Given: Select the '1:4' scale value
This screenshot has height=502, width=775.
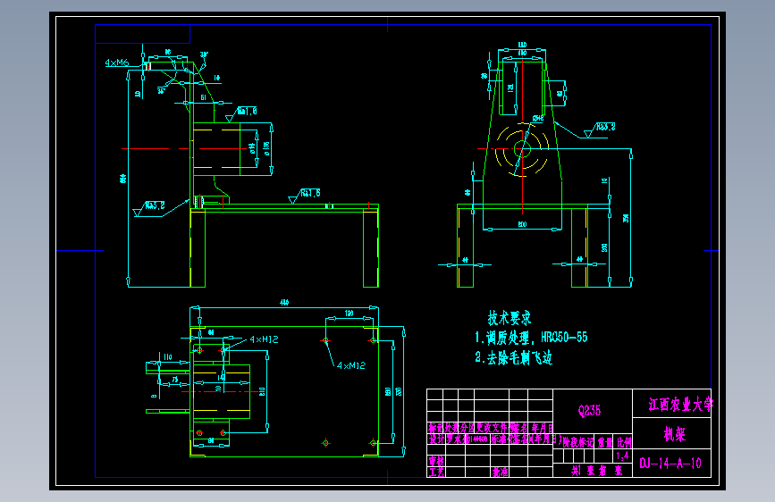Looking at the screenshot, I should pyautogui.click(x=622, y=456).
